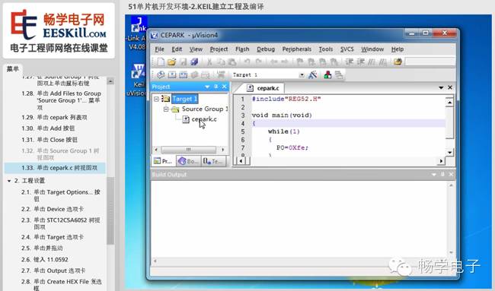Viewport: 495px width, 291px height.
Task: Click the Insert Bookmark toolbar icon
Action: tap(300, 62)
